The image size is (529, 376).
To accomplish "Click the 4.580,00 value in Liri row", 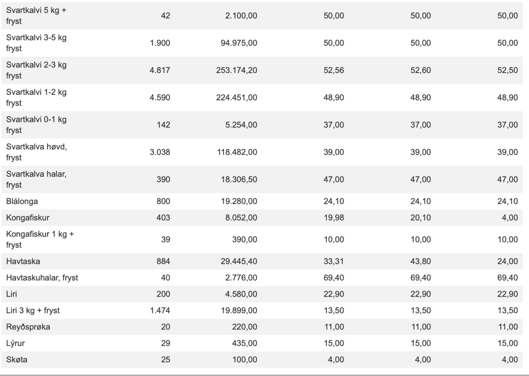I will 241,294.
